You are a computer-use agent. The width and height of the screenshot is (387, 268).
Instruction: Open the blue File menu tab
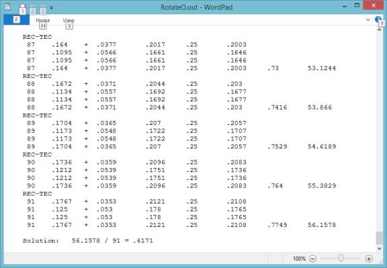17,19
